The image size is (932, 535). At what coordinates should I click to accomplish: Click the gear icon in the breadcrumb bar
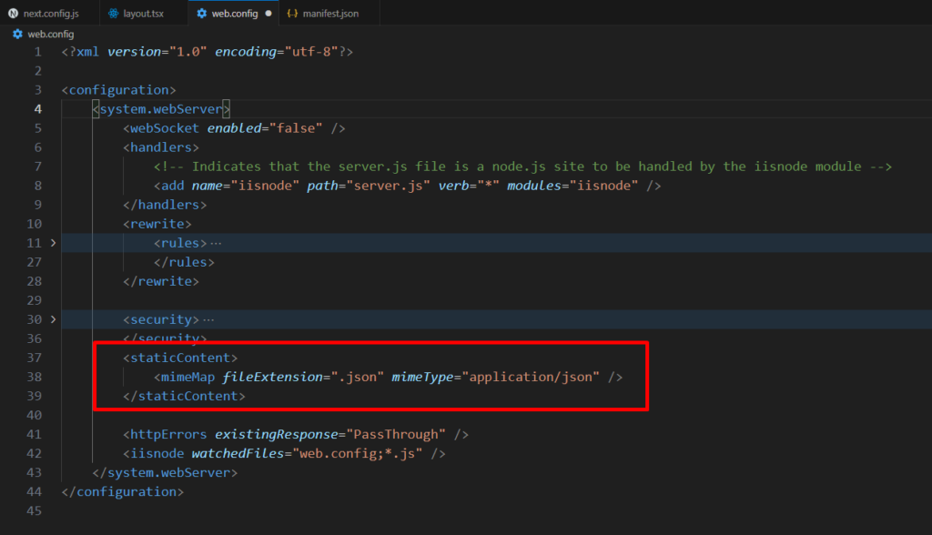pyautogui.click(x=16, y=34)
